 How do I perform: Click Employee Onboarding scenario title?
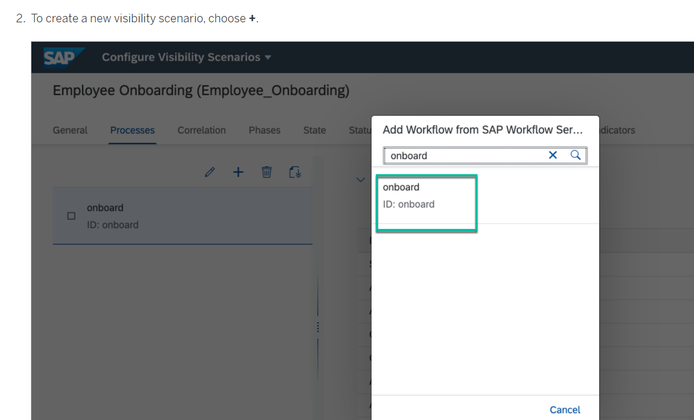(201, 90)
